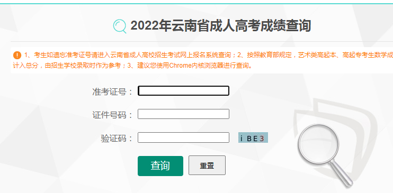Submit the form with 查询 button
This screenshot has height=193, width=393.
(160, 166)
